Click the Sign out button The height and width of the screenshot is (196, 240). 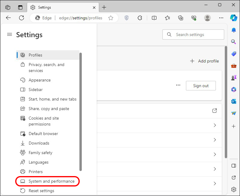click(x=201, y=86)
